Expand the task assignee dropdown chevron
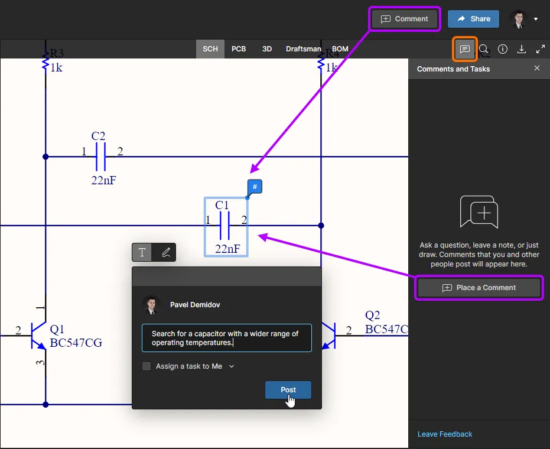 tap(231, 366)
